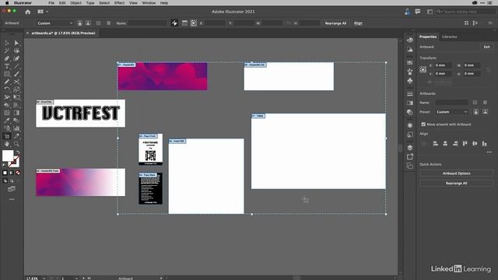Viewport: 498px width, 280px height.
Task: Open the Object menu
Action: pyautogui.click(x=75, y=3)
